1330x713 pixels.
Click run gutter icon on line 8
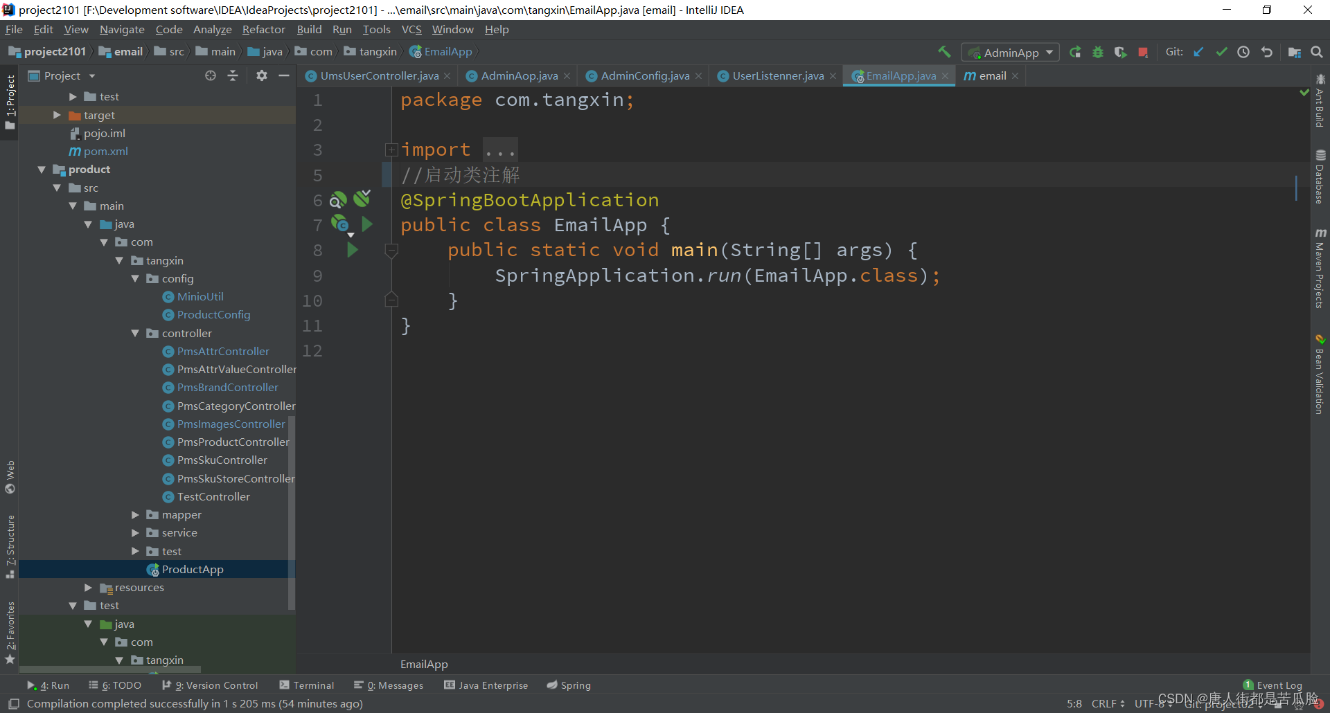(353, 250)
